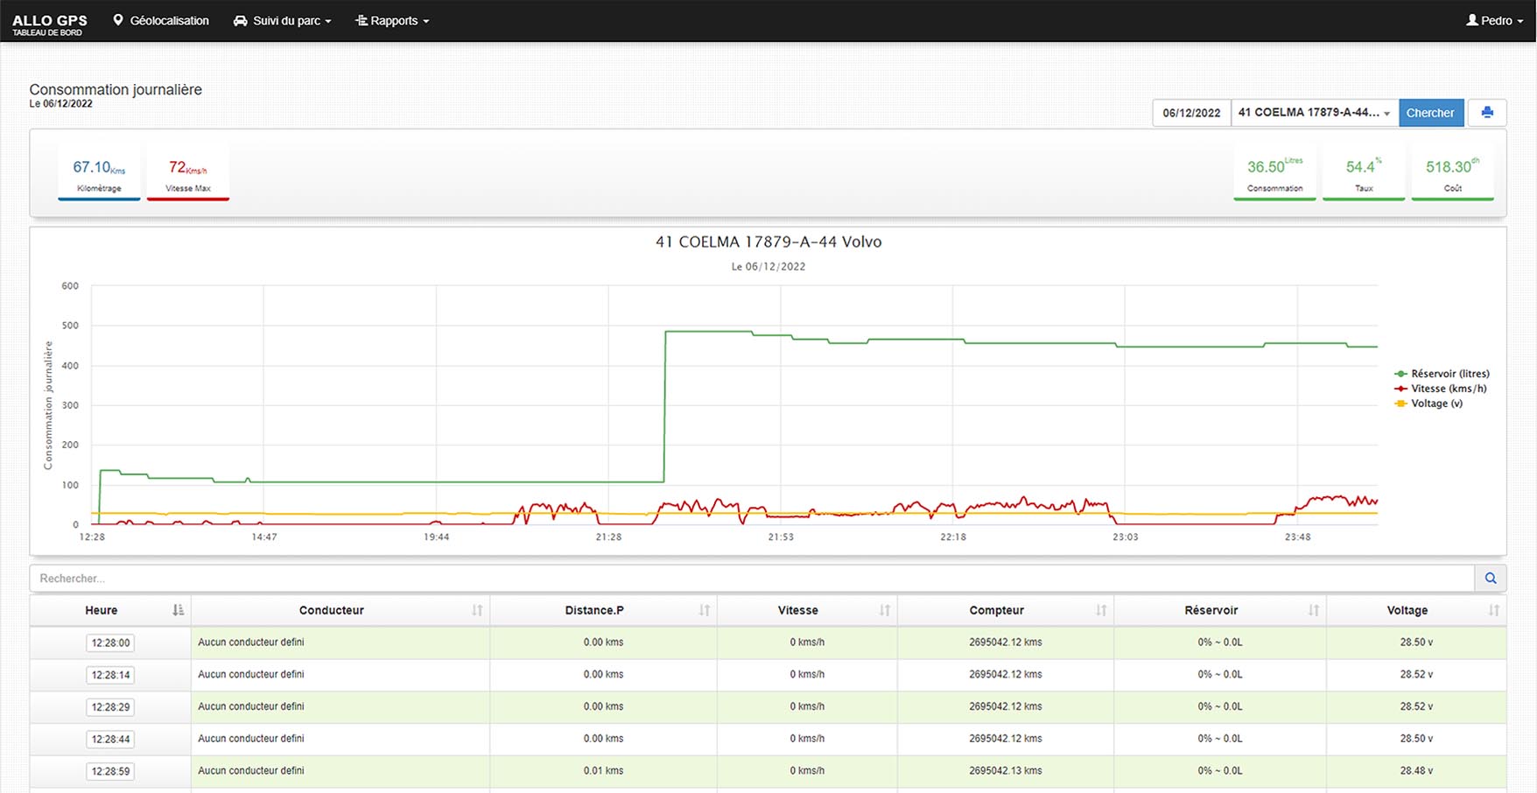Sort by Réservoir column arrows
The height and width of the screenshot is (793, 1537).
pos(1313,610)
